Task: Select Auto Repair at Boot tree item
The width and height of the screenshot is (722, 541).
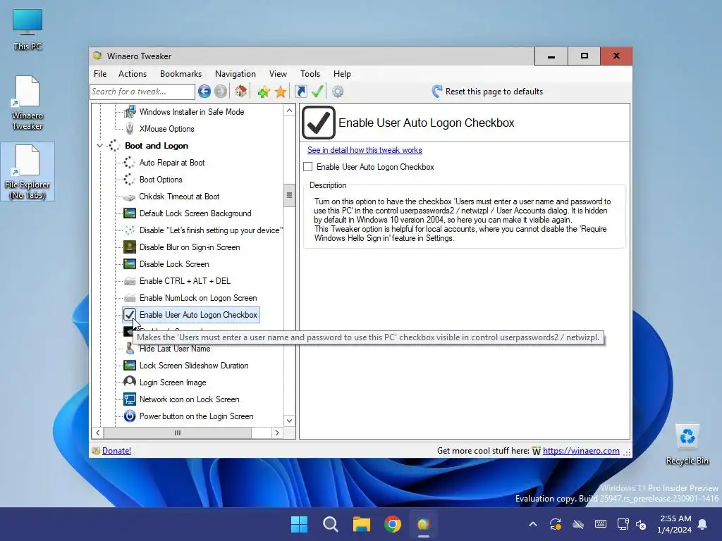Action: click(x=172, y=163)
